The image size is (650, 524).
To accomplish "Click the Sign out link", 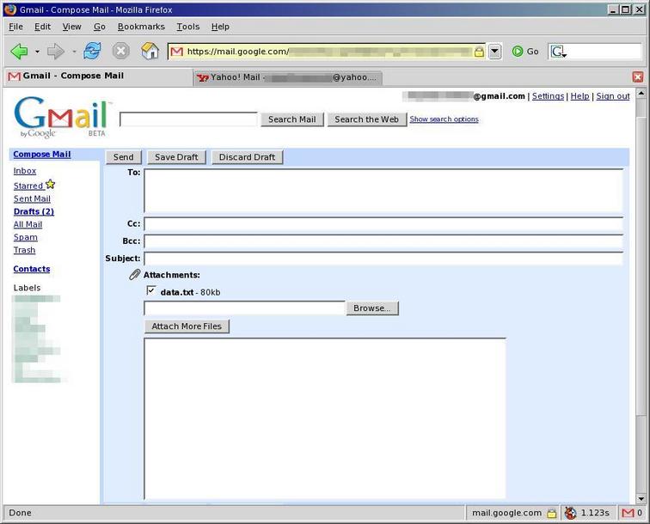I will 613,96.
